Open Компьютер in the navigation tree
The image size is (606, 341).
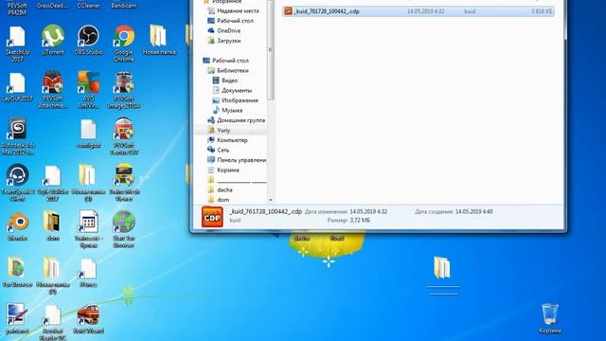click(x=232, y=140)
